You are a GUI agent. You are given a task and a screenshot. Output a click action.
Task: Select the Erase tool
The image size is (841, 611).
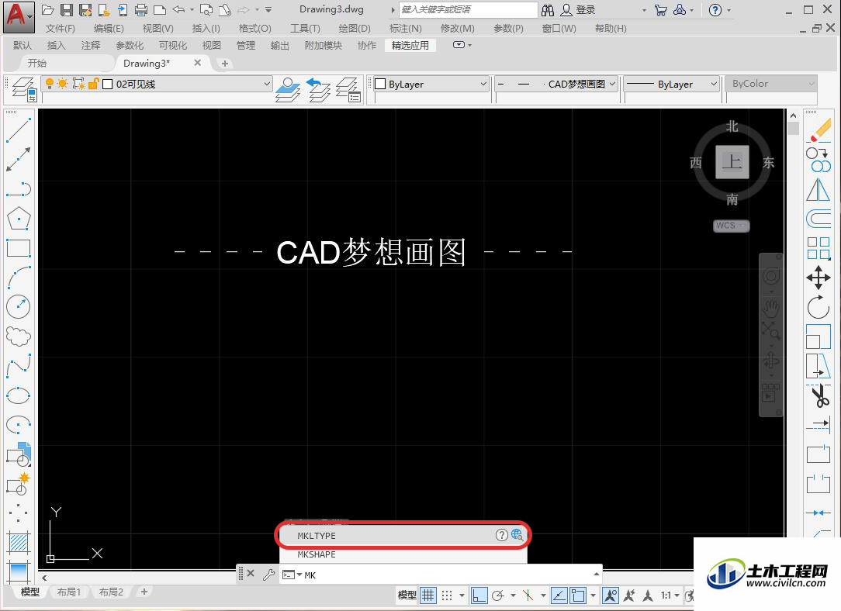[x=819, y=131]
